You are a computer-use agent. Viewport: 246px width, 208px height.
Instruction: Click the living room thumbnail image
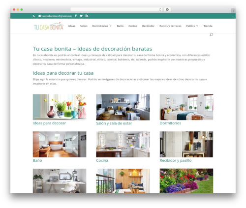coord(123,107)
